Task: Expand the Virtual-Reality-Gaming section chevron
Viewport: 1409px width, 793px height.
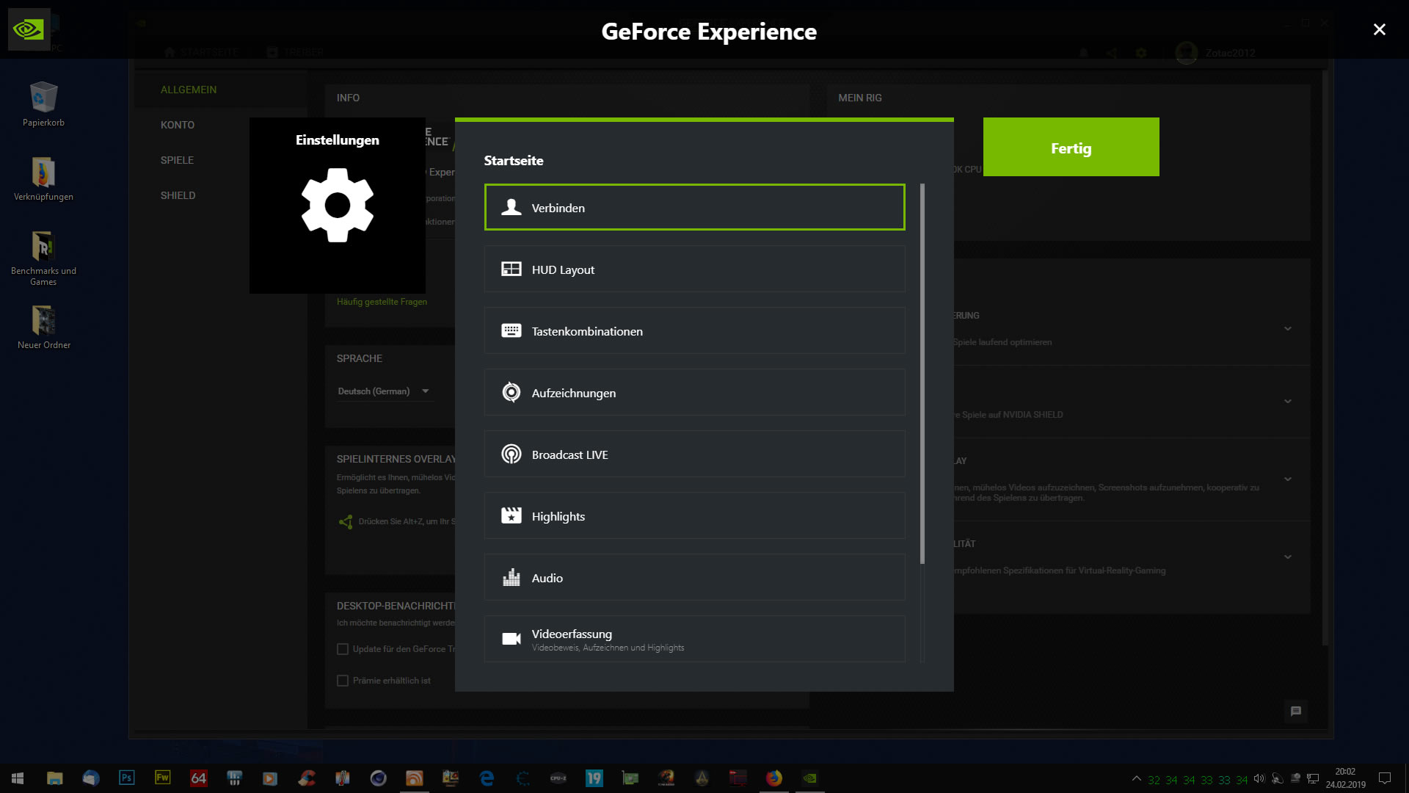Action: click(1288, 557)
